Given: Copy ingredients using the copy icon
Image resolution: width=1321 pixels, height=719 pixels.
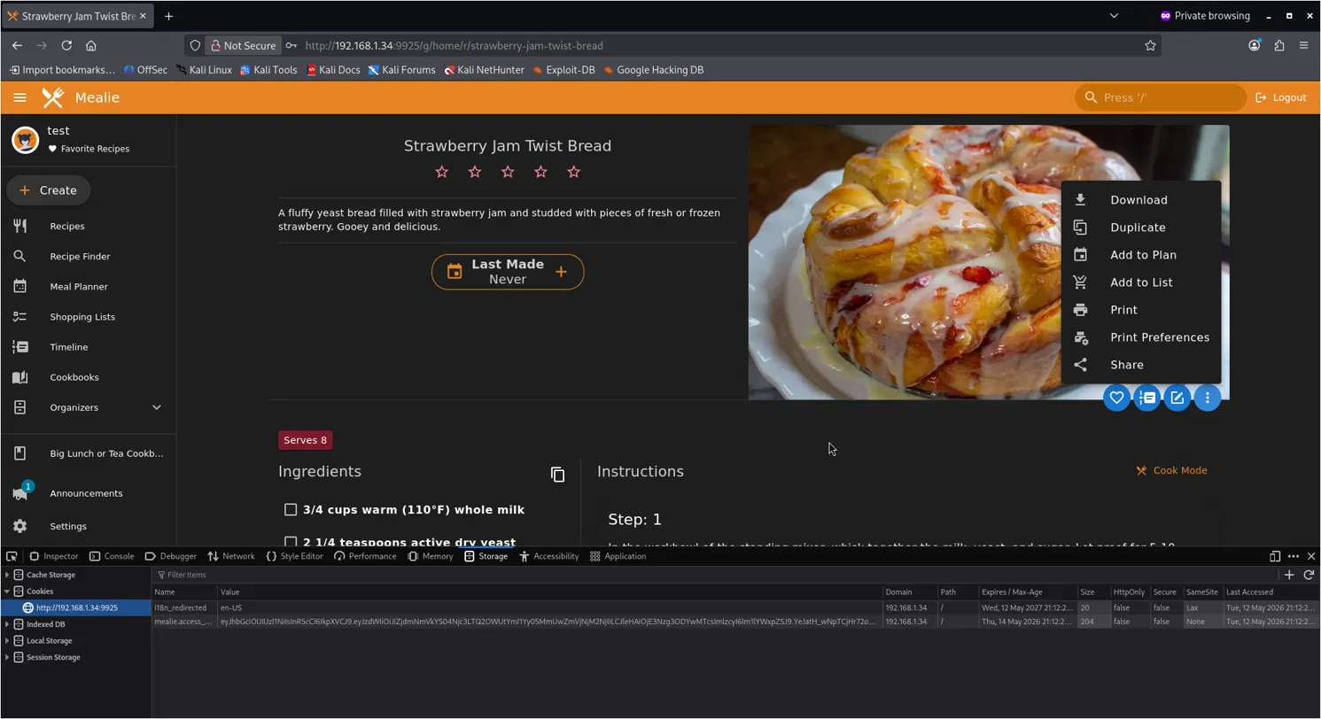Looking at the screenshot, I should point(557,475).
